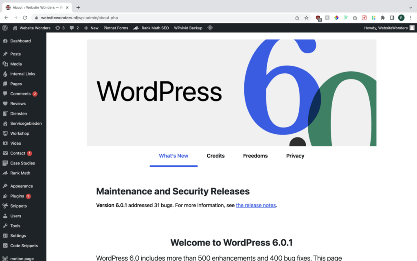Reload the page using browser refresh
The width and height of the screenshot is (417, 261).
[x=25, y=18]
